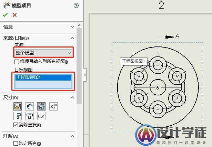Open the help question mark icon
Screen dimensions: 212x147
(76, 6)
